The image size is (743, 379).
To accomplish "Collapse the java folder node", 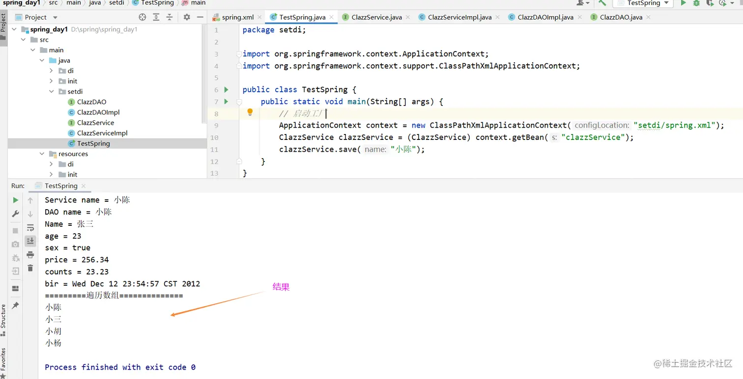I will pos(42,60).
